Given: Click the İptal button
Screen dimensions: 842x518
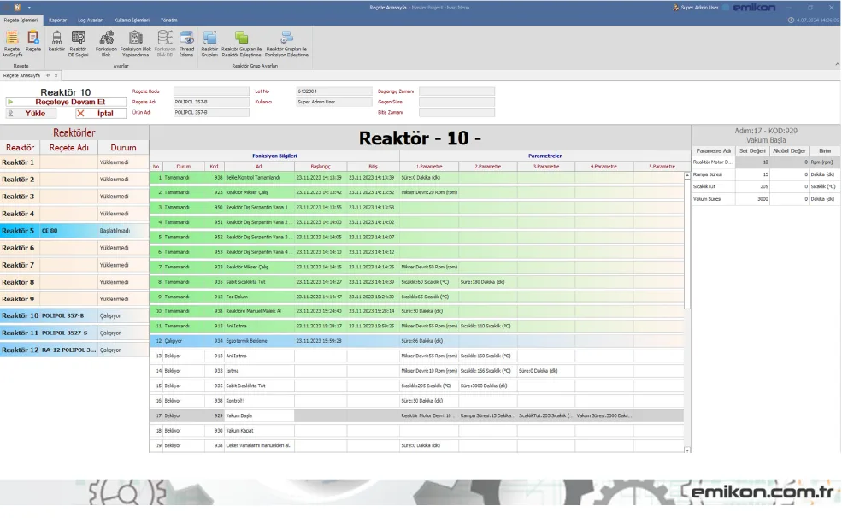Looking at the screenshot, I should pos(99,114).
